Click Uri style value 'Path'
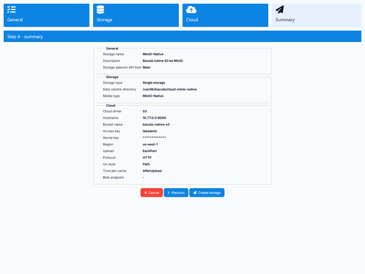365x274 pixels. click(146, 164)
